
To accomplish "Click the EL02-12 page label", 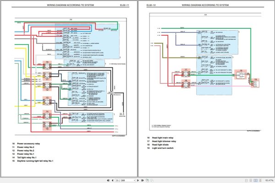I will pos(151,5).
